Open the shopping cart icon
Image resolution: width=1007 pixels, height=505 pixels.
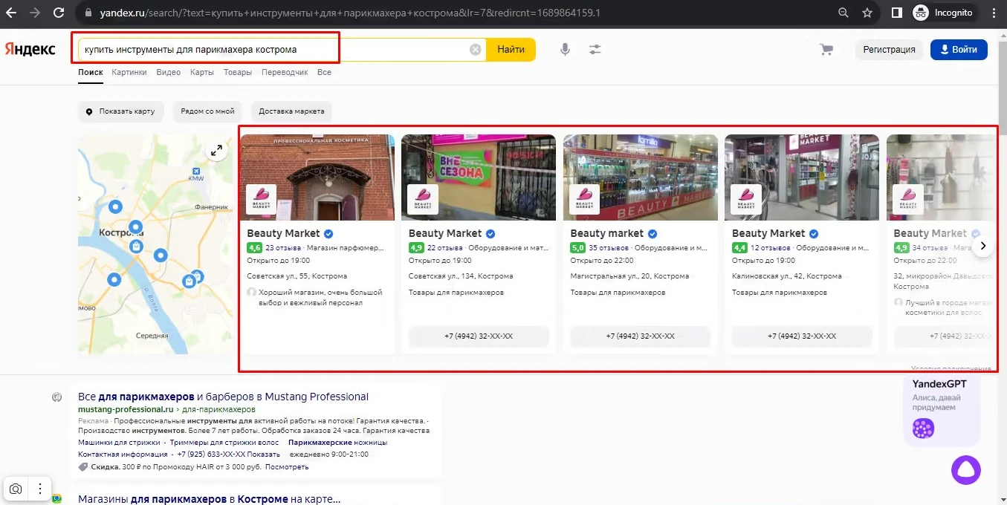826,50
